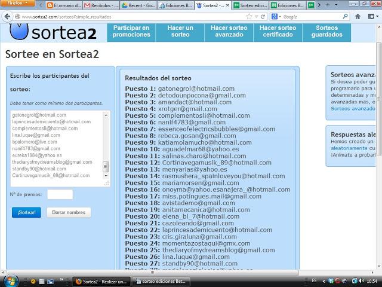The image size is (382, 287).
Task: Click Puesto 18 avistademo@gmail.com result
Action: [x=180, y=203]
